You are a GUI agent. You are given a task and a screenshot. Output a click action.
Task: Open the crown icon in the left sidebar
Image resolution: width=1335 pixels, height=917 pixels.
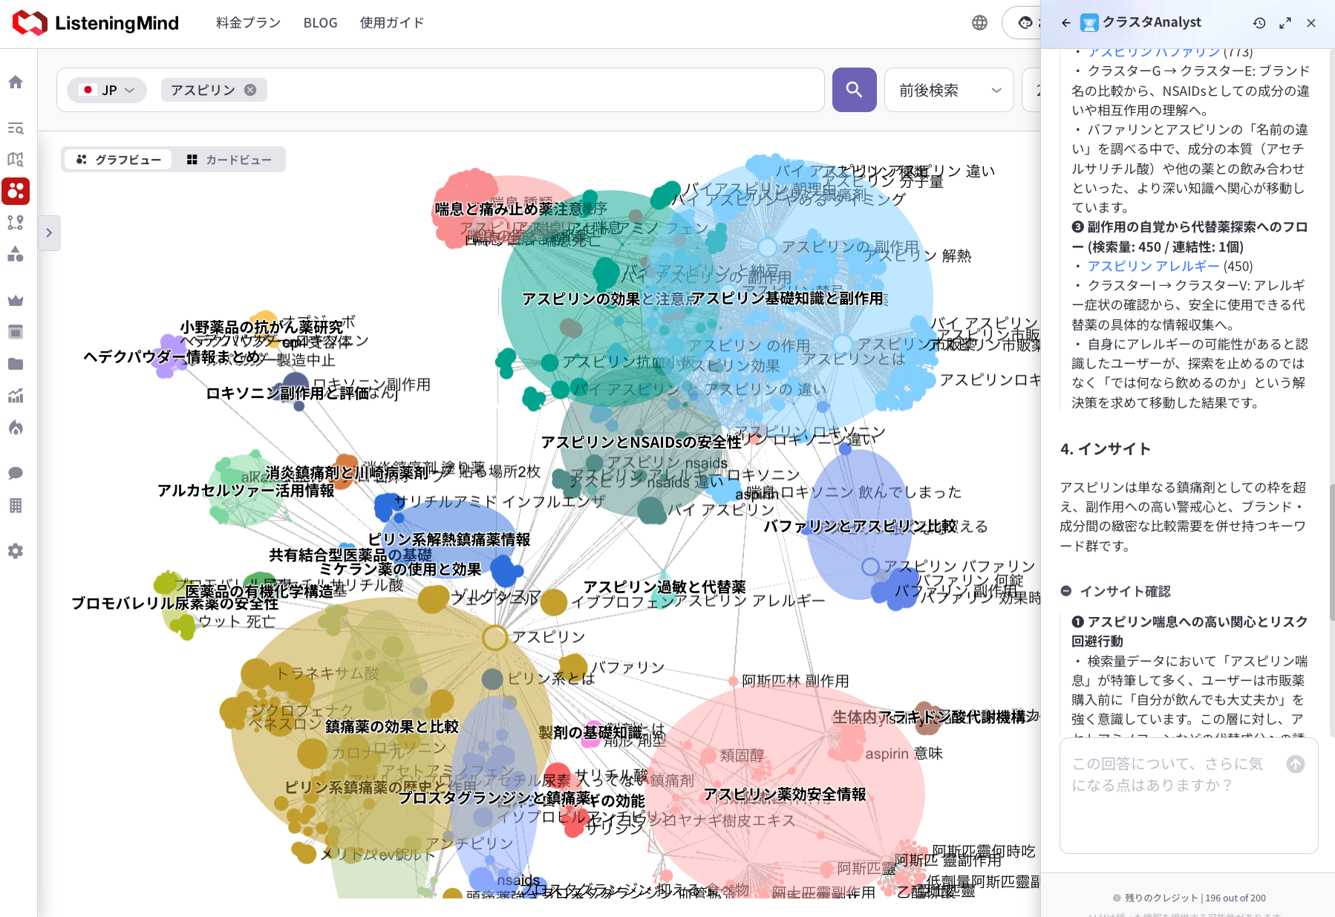click(x=16, y=301)
